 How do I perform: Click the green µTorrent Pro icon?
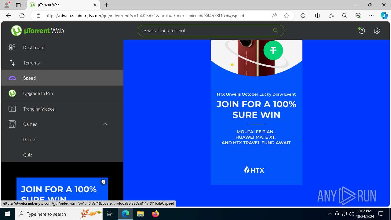[x=12, y=93]
